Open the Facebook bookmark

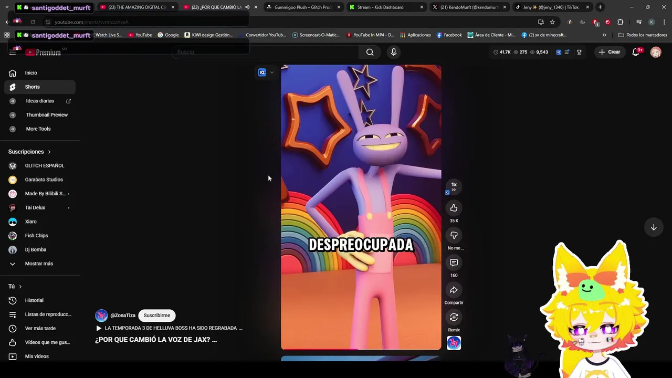(449, 35)
